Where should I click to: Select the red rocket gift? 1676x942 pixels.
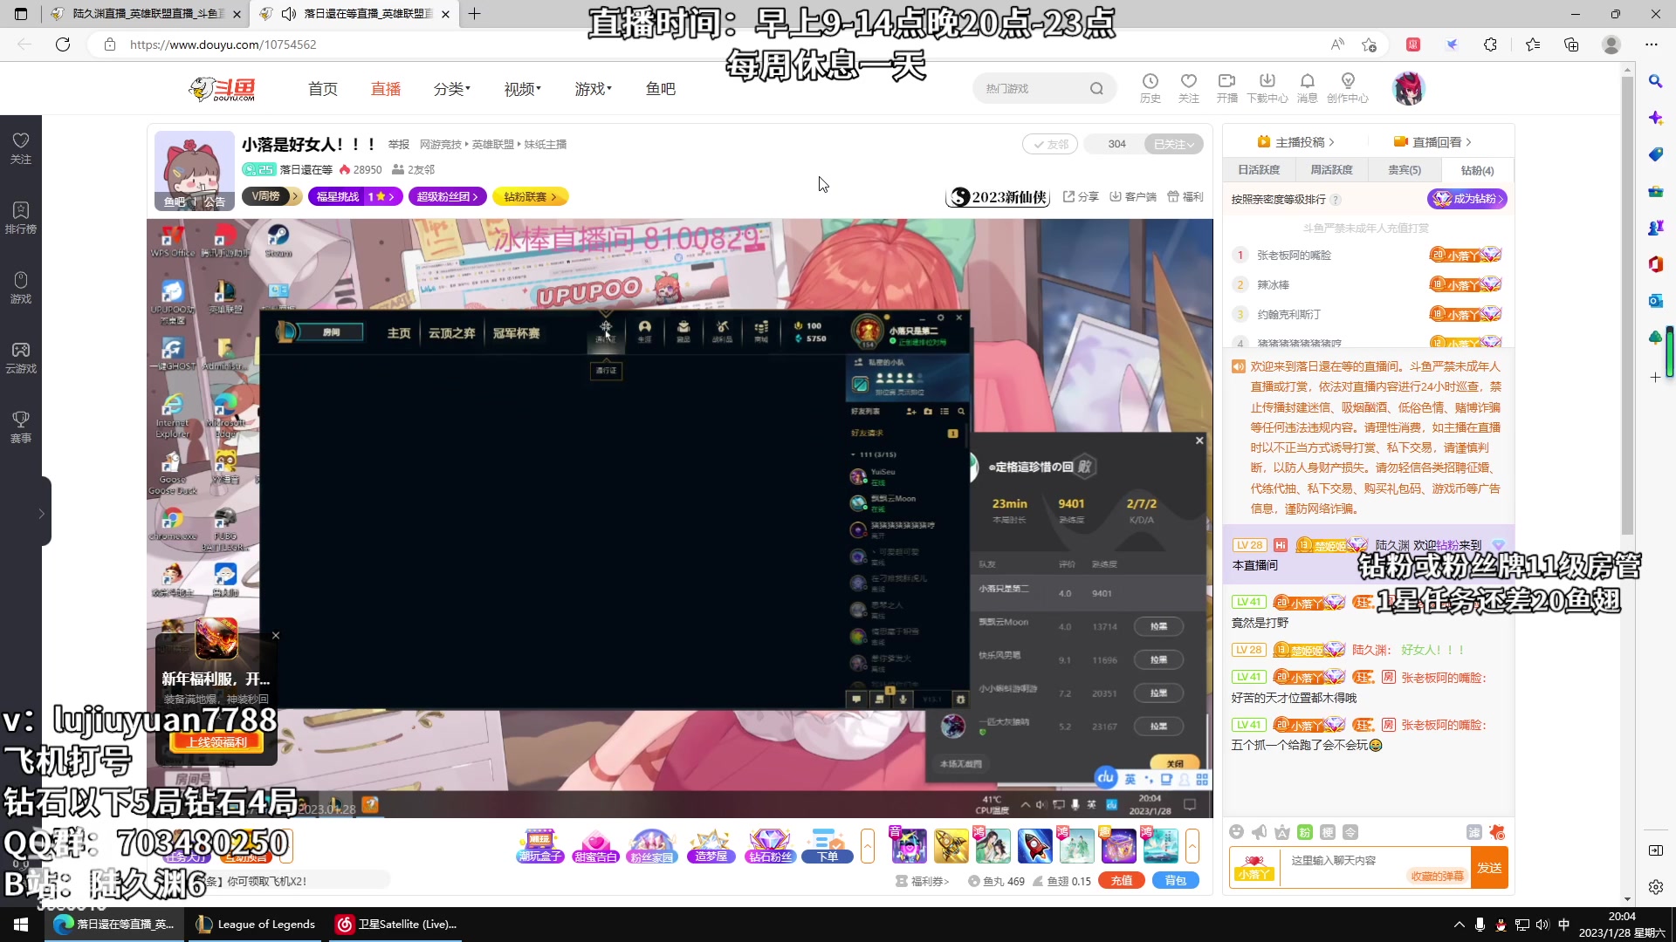pyautogui.click(x=1034, y=845)
